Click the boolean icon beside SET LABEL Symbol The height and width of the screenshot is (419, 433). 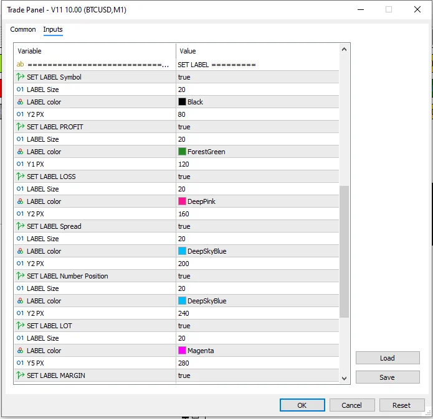(20, 77)
